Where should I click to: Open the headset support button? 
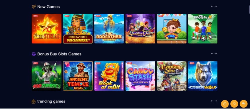(x=234, y=104)
